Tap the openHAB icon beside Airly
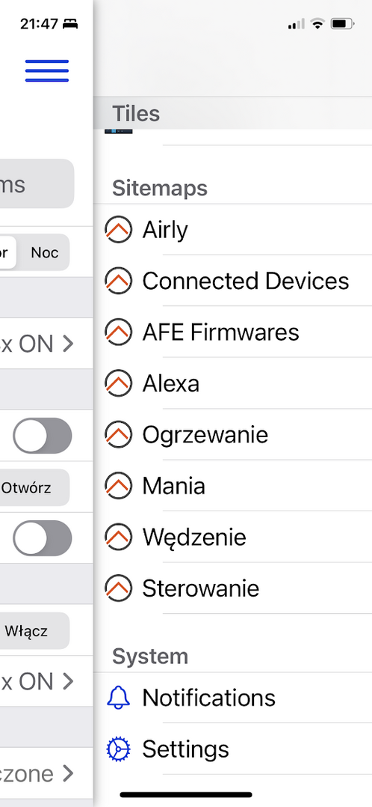The image size is (372, 807). pos(119,230)
